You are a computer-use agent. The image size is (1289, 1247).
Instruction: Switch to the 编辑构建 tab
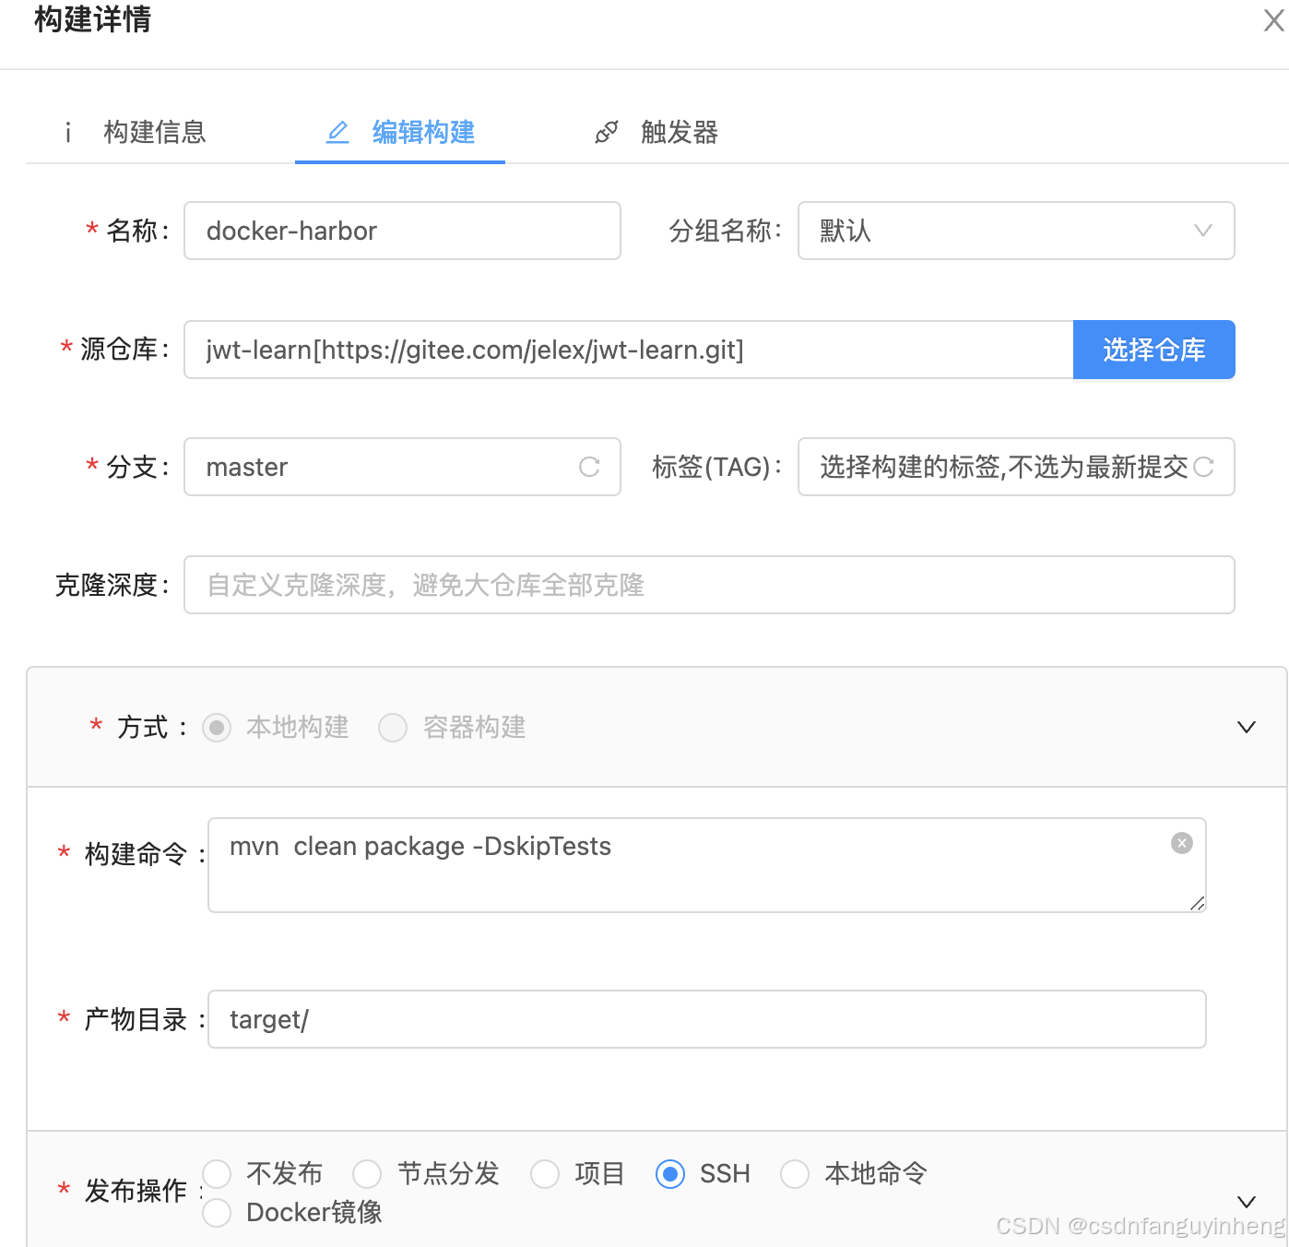400,133
